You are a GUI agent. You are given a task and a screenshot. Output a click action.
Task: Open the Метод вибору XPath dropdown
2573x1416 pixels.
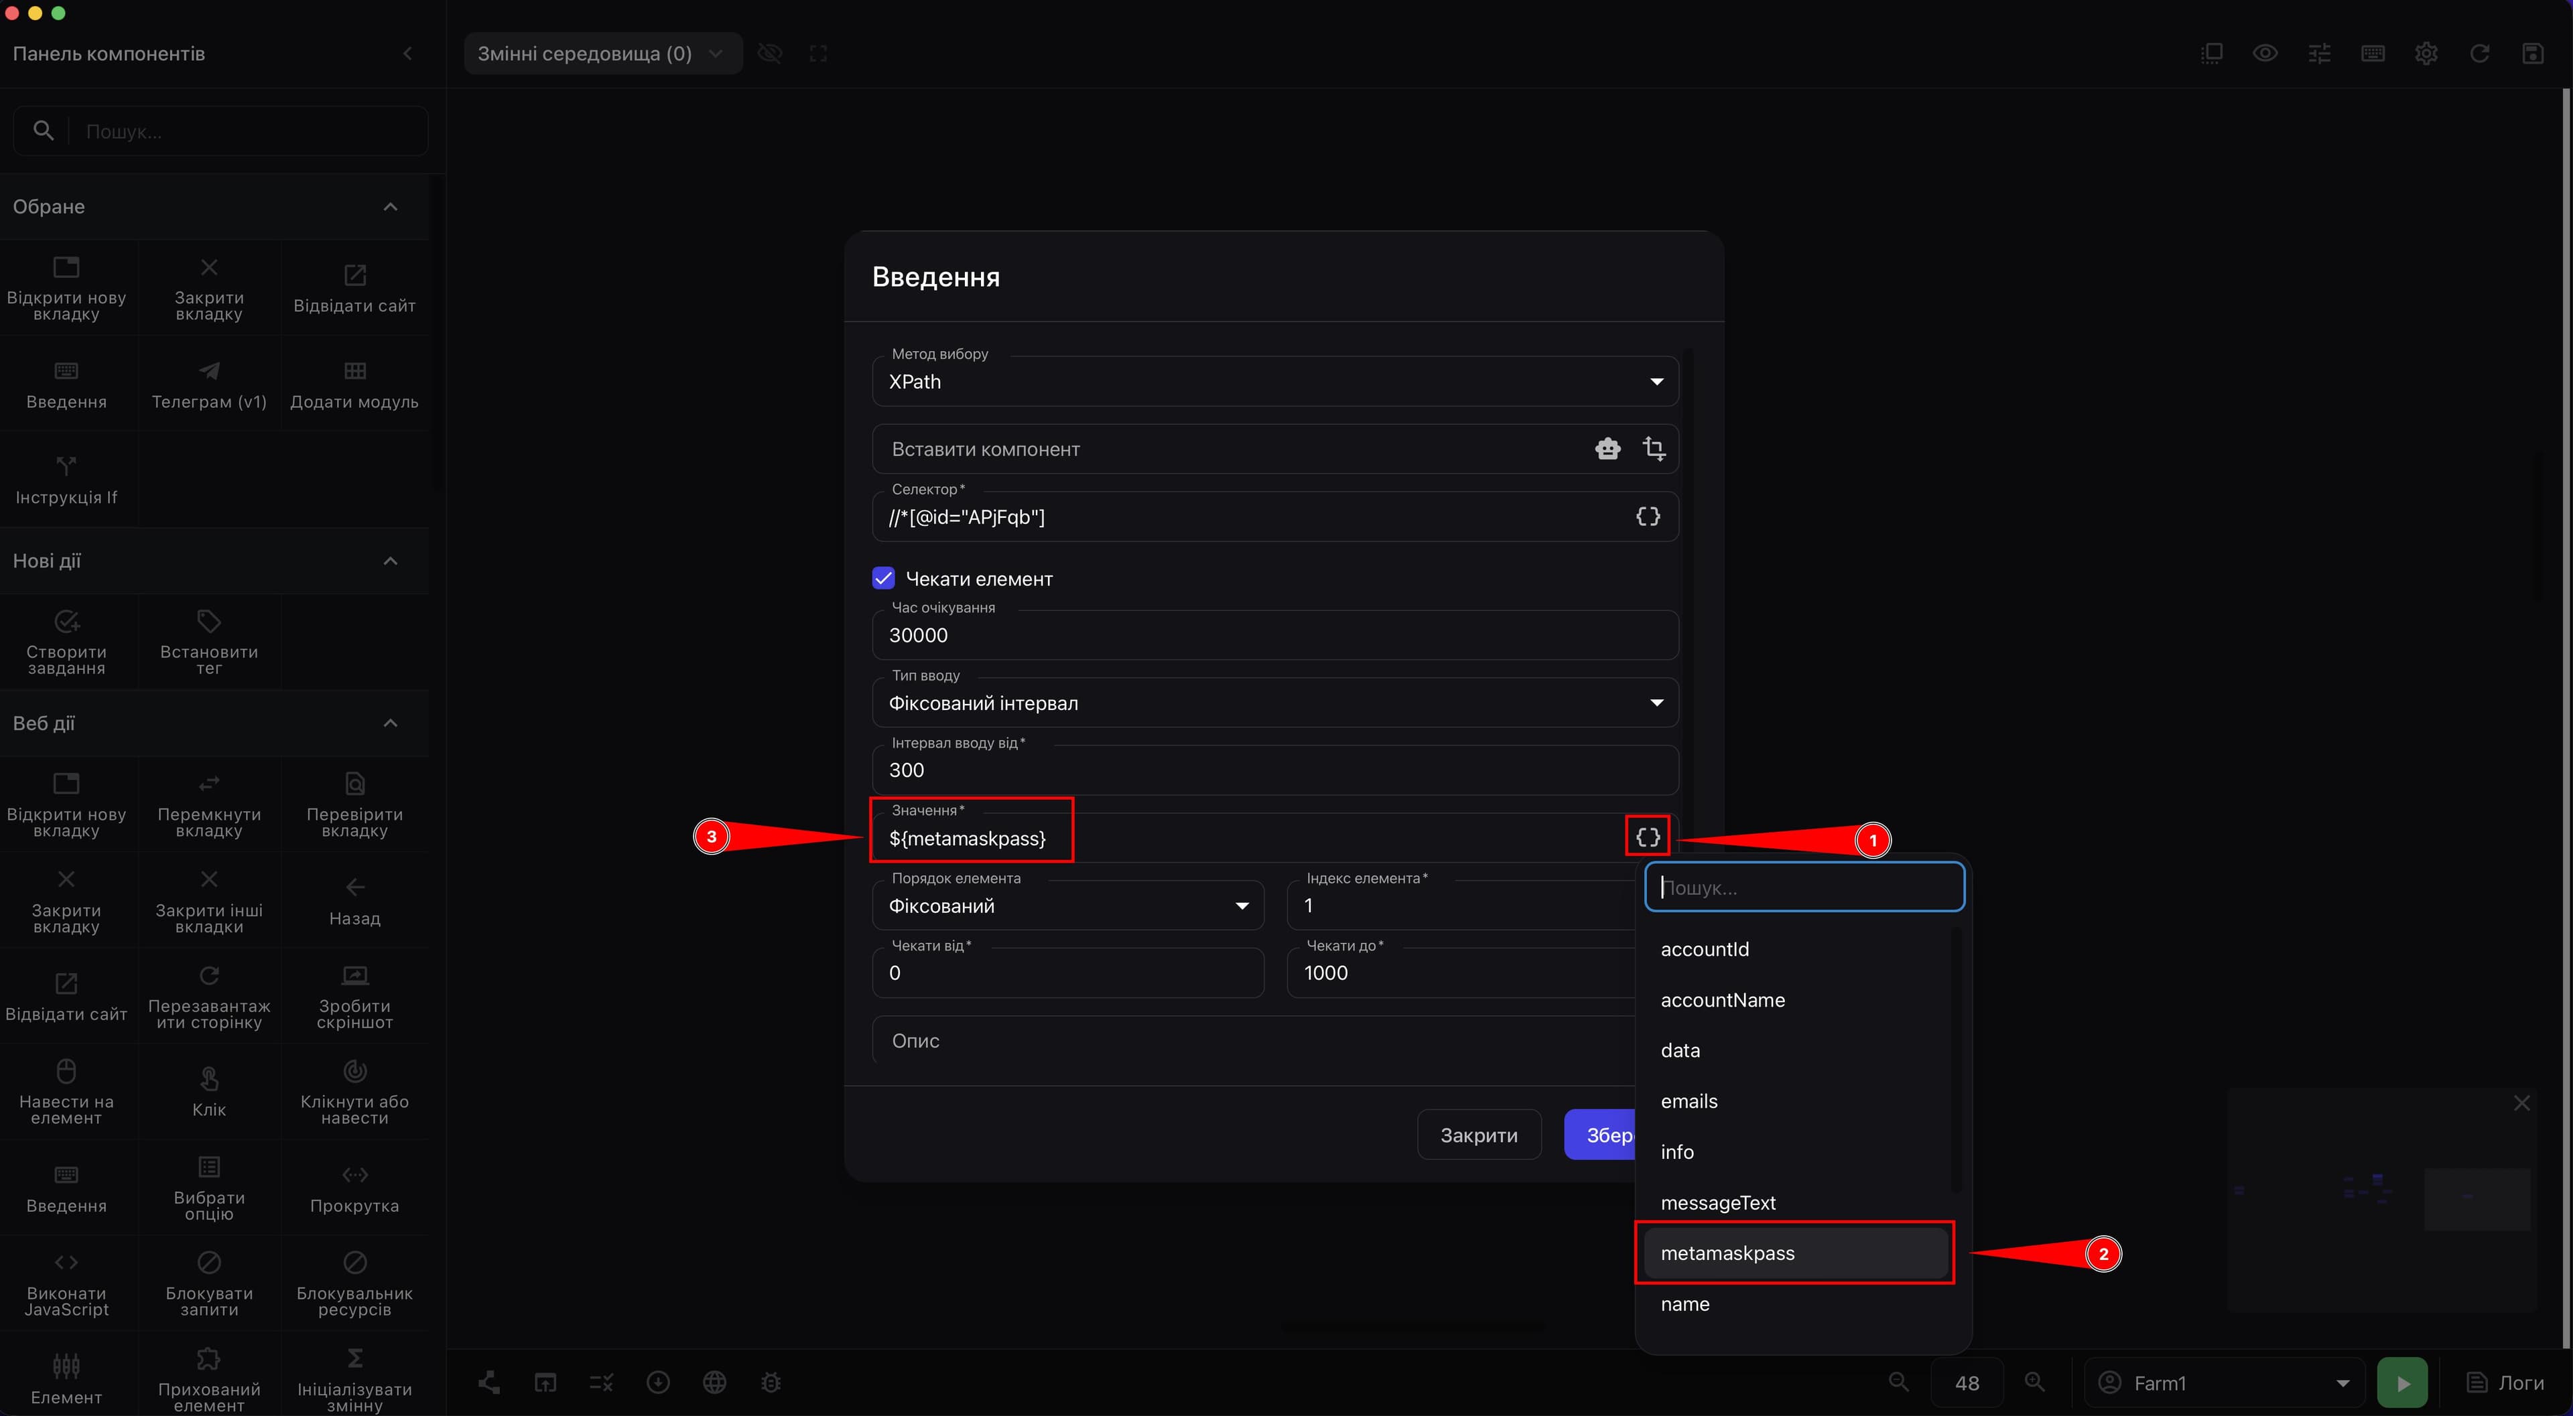(1274, 381)
